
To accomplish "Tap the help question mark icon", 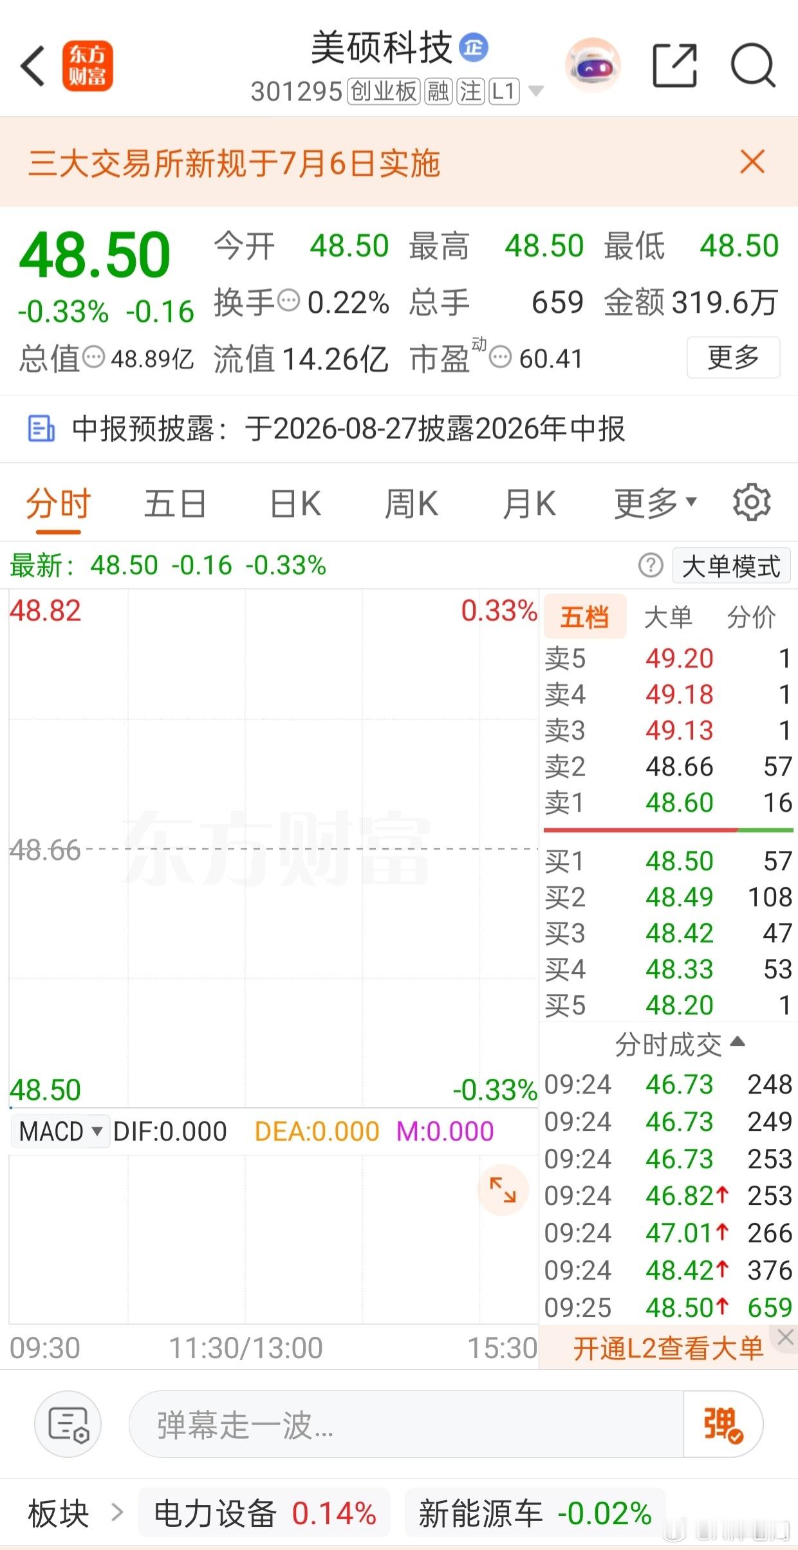I will click(x=651, y=566).
